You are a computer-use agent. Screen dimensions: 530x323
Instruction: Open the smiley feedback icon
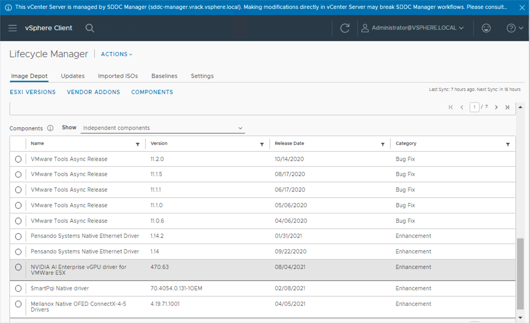click(486, 28)
